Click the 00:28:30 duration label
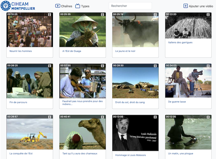 pyautogui.click(x=118, y=65)
